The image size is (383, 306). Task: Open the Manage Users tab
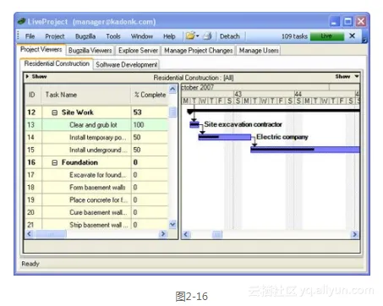tap(259, 51)
